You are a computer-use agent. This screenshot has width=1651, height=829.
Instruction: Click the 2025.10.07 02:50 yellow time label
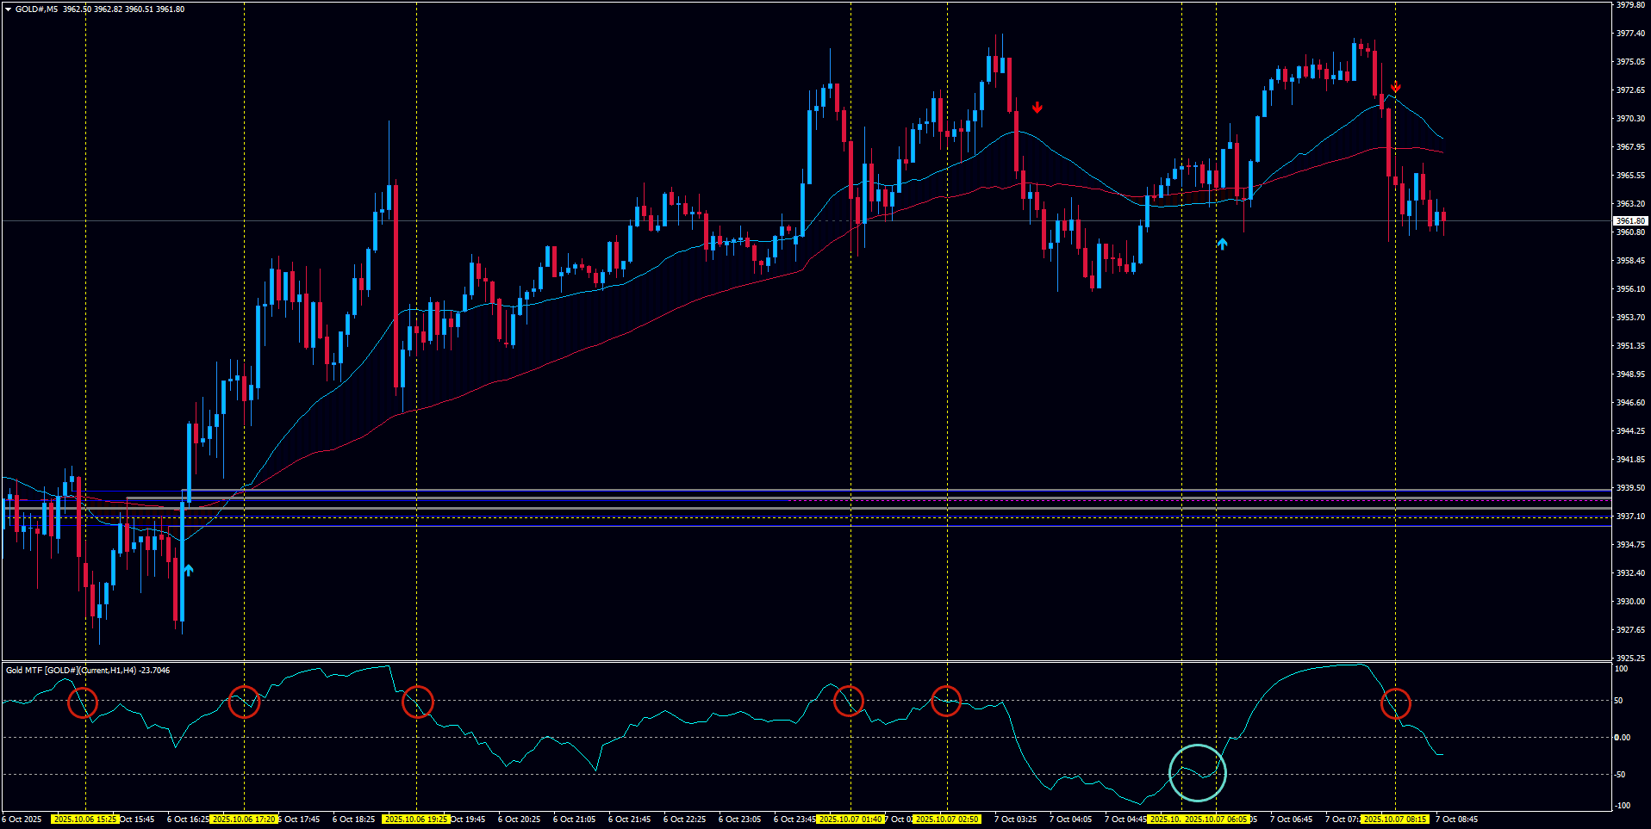947,819
